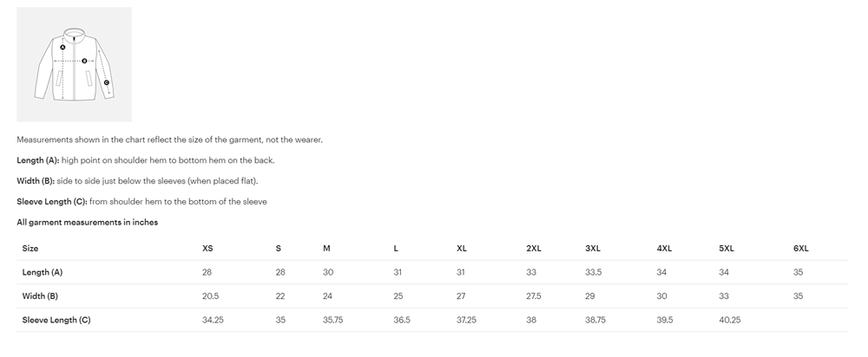Screen dimensions: 868x357
Task: Click the B marker on jacket diagram
Action: [84, 61]
